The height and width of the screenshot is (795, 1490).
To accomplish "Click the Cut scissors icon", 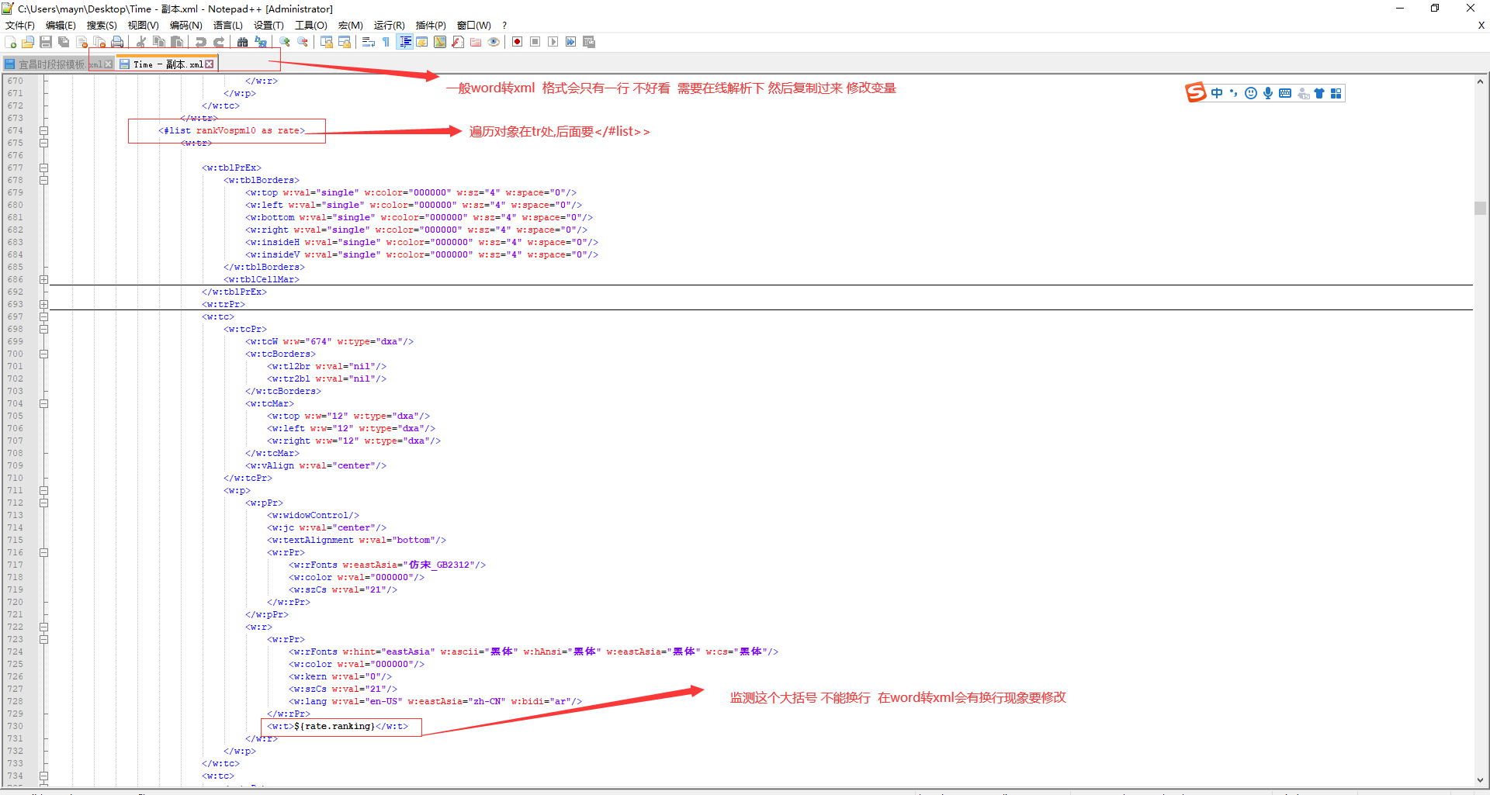I will (x=141, y=42).
